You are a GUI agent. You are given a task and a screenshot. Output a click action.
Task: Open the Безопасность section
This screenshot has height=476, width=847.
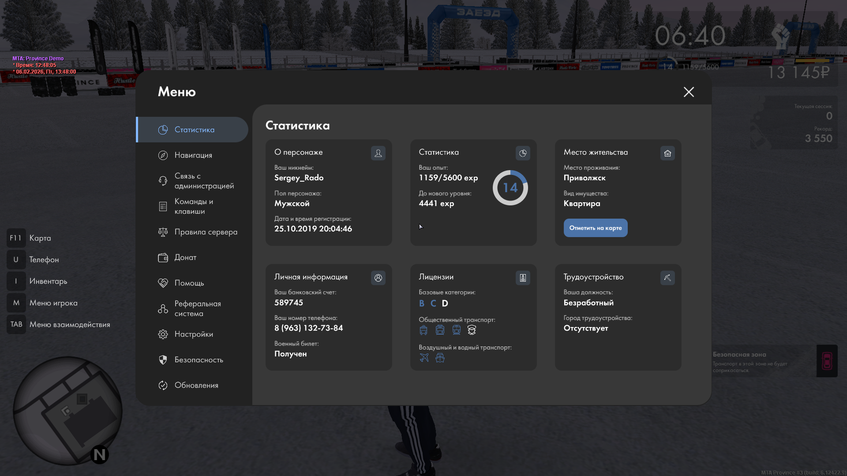click(199, 360)
